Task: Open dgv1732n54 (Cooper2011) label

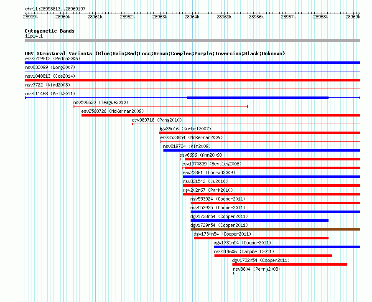Action: (x=261, y=260)
